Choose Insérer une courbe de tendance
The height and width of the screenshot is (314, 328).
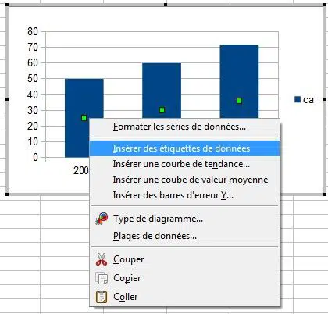(x=181, y=164)
